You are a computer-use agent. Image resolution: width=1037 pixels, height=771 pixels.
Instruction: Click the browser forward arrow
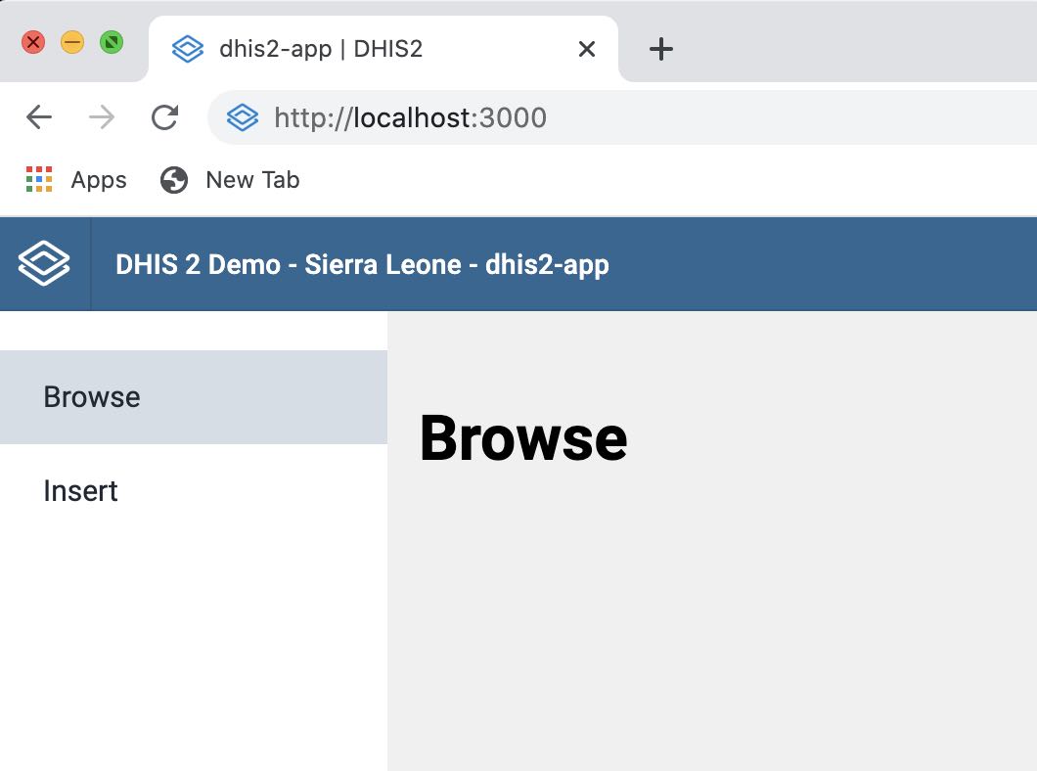tap(101, 117)
